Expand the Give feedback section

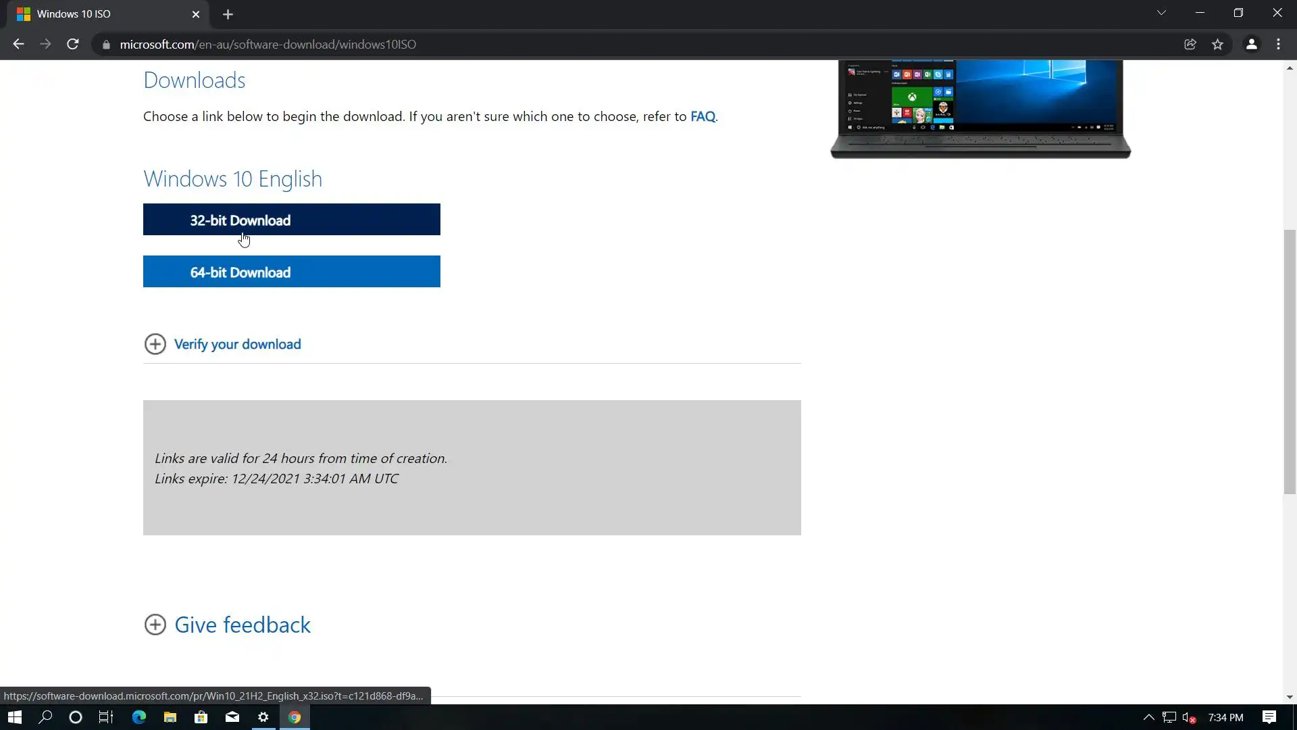point(242,625)
